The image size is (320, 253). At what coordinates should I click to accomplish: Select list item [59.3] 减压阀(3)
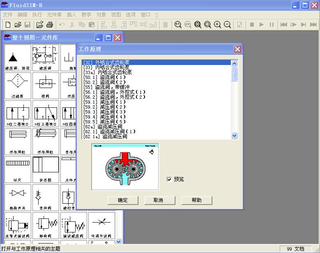[x=157, y=112]
